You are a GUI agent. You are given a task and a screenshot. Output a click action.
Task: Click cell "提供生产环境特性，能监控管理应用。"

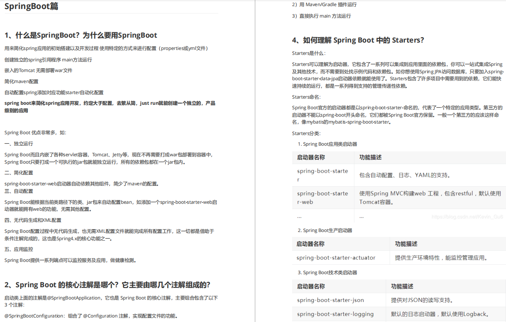442,258
